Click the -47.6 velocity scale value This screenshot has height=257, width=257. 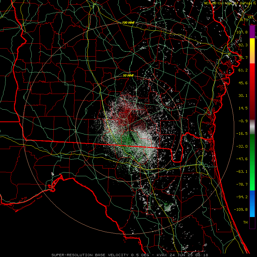[242, 159]
